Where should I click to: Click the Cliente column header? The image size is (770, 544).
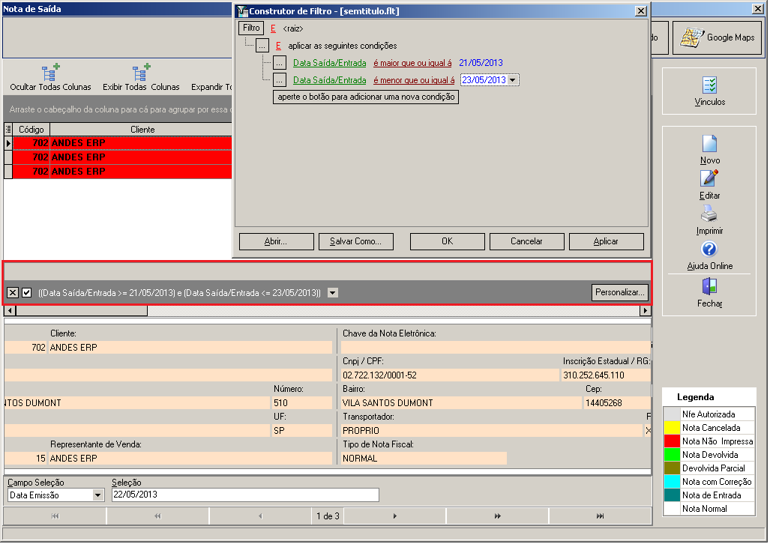(142, 130)
